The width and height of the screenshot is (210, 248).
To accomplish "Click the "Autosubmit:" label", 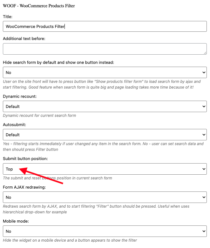I will tap(14, 124).
